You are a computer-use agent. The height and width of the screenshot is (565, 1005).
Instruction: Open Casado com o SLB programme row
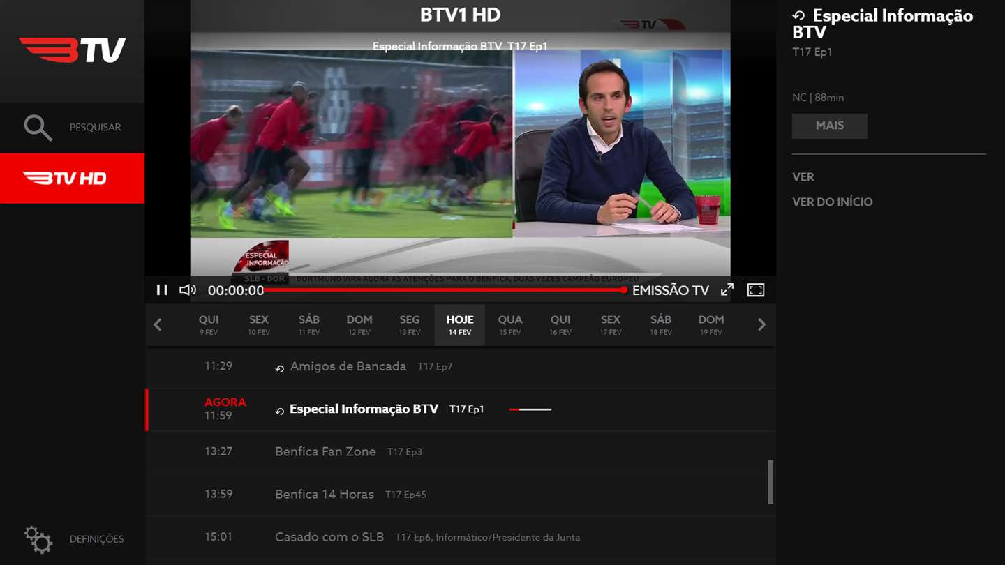pyautogui.click(x=461, y=537)
